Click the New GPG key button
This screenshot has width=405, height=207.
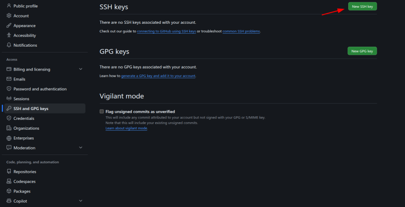(x=362, y=51)
